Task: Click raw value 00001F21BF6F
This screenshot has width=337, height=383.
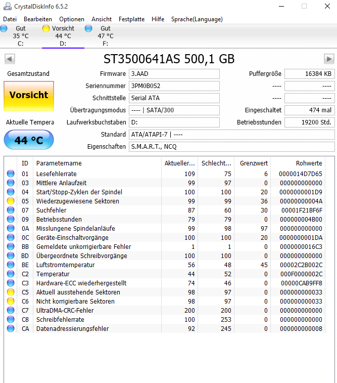Action: point(302,210)
